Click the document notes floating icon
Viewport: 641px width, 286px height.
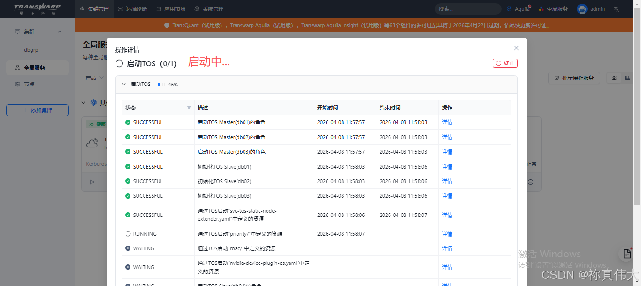(x=627, y=254)
